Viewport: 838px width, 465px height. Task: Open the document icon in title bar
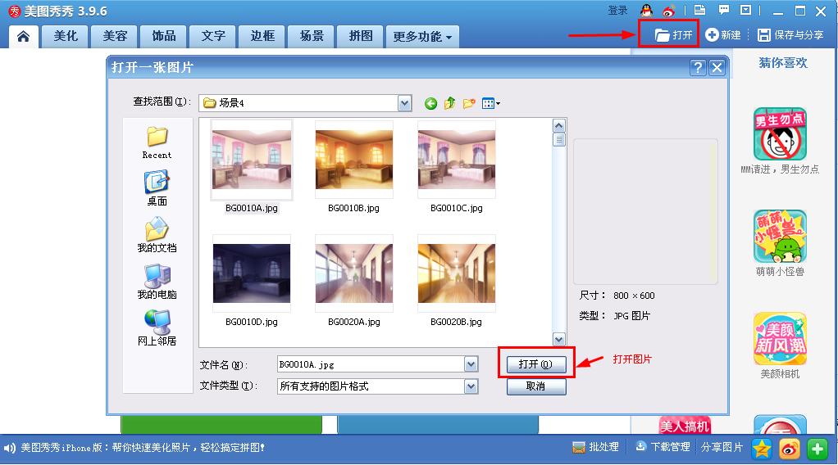pyautogui.click(x=699, y=10)
